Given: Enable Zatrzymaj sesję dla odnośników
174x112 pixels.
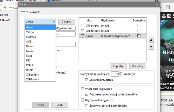Looking at the screenshot, I should pos(86,106).
